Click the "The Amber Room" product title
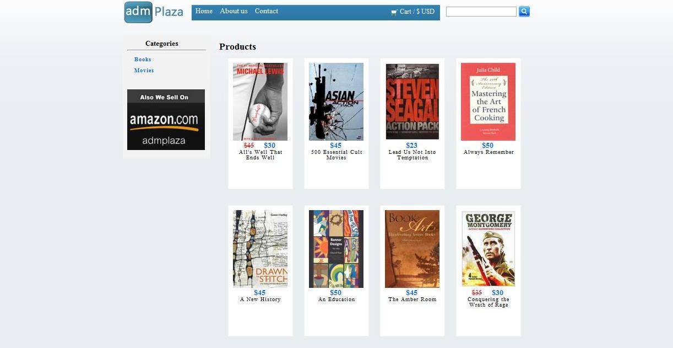This screenshot has width=673, height=348. tap(412, 299)
